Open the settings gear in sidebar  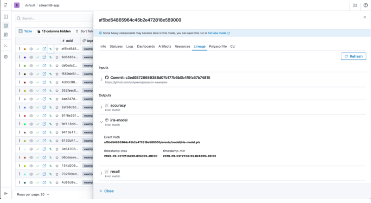6,57
